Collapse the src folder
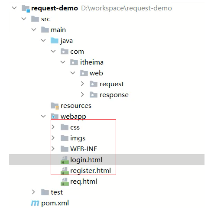 pyautogui.click(x=24, y=19)
